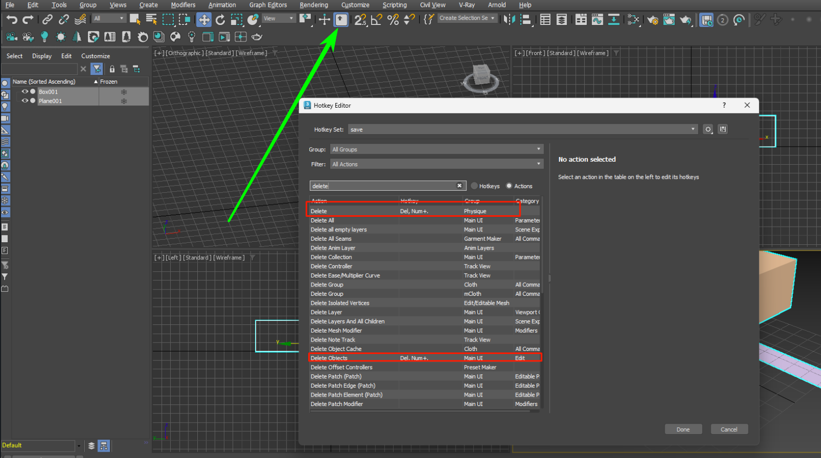Open the Rendered Frame Window teapot icon

(669, 20)
